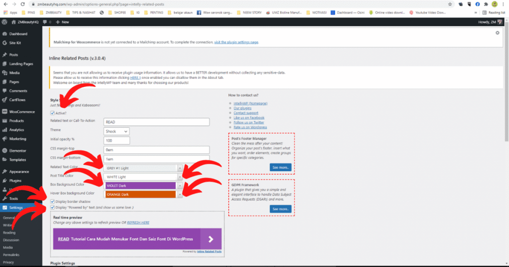Open Privacy settings submenu
509x267 pixels.
[8, 262]
